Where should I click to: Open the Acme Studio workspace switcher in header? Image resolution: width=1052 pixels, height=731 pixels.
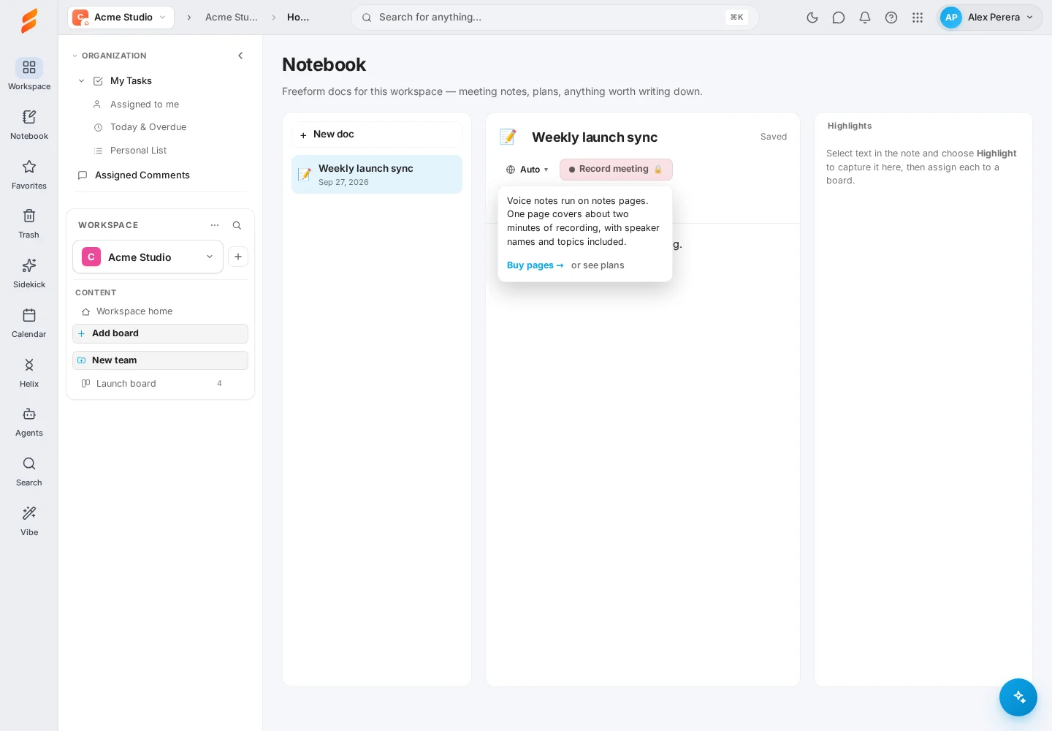point(121,18)
